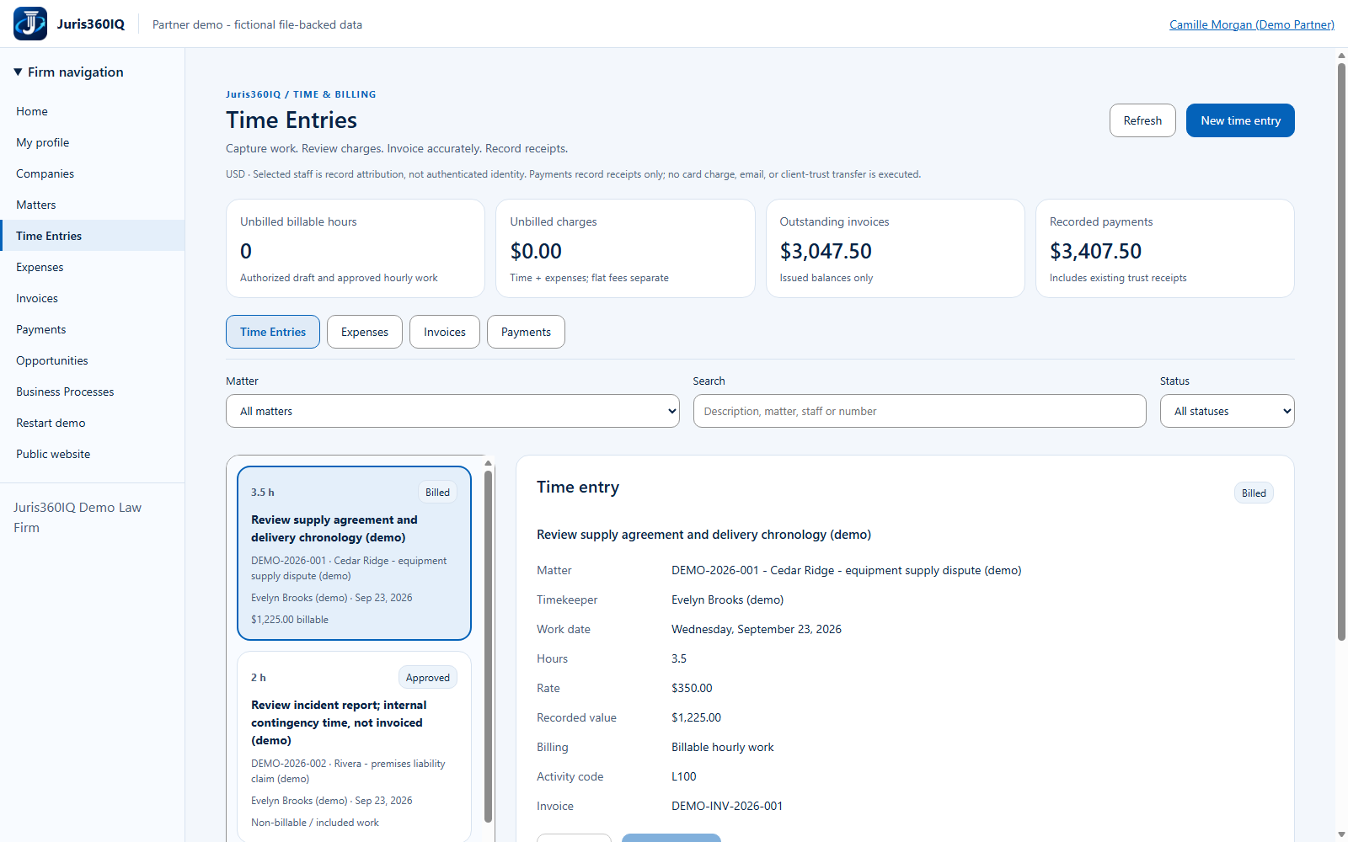Click the time entries list scrollbar
The width and height of the screenshot is (1348, 842).
click(488, 645)
